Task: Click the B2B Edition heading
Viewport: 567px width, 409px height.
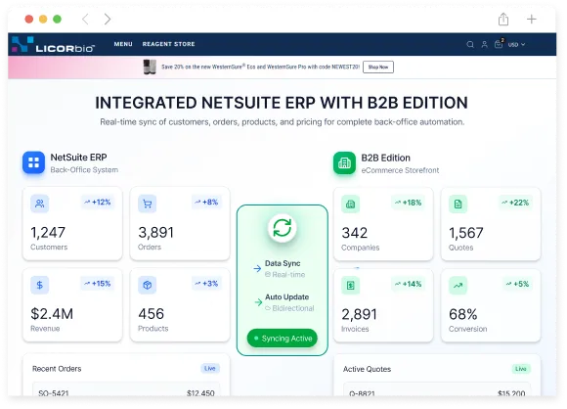Action: [x=386, y=158]
